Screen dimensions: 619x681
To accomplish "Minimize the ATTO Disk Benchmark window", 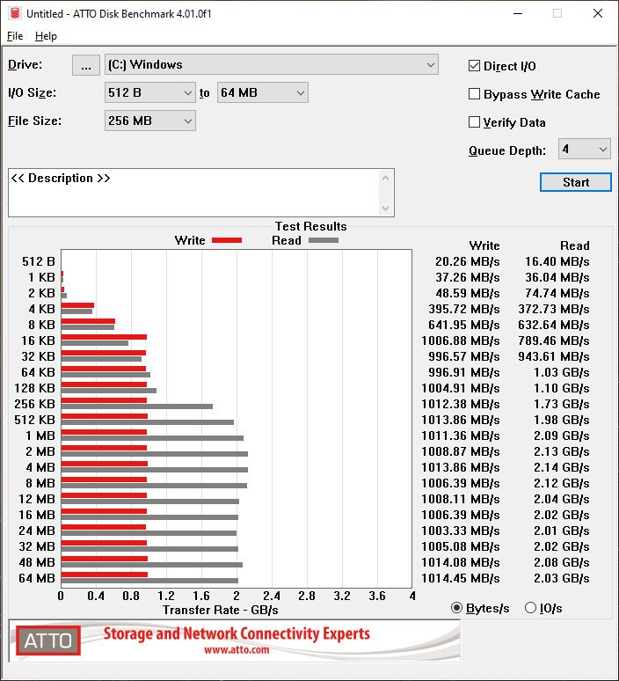I will [517, 13].
